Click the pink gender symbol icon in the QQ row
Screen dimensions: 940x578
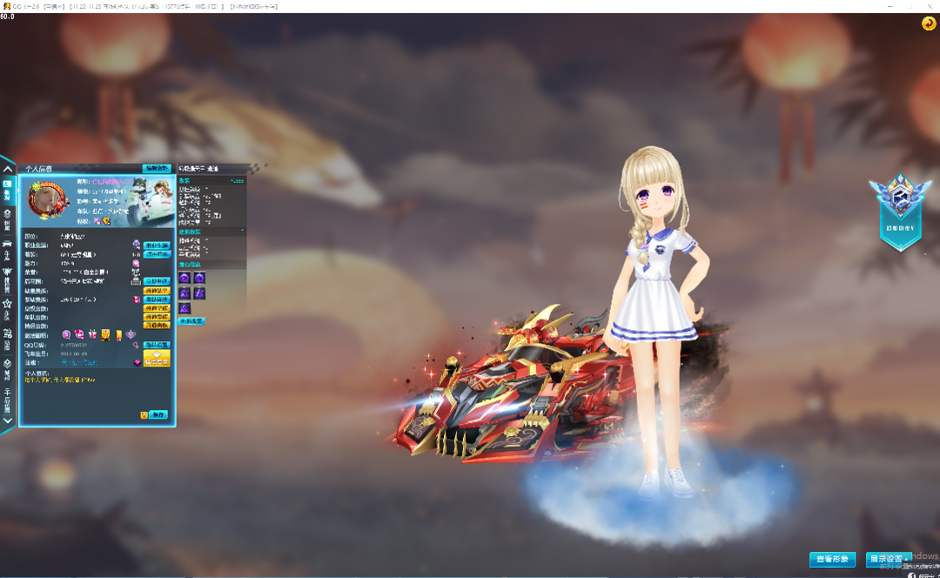click(x=136, y=345)
